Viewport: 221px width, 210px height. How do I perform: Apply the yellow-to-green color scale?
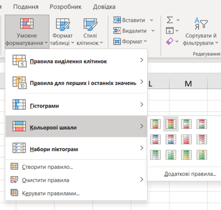[202, 154]
